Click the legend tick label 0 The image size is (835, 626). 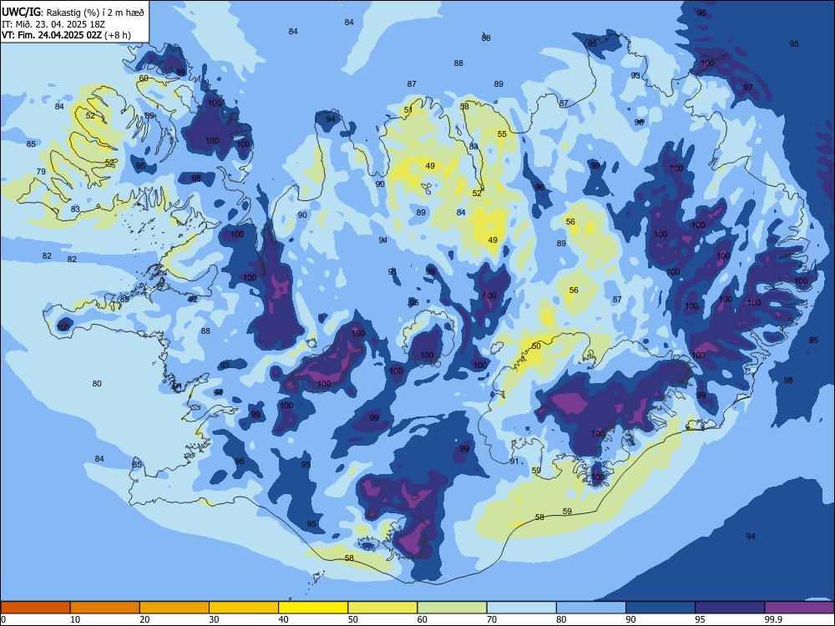click(3, 619)
